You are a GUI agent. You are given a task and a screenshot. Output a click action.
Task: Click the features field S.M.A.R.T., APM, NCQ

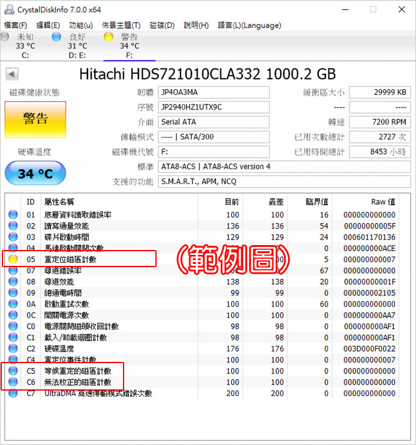(284, 182)
